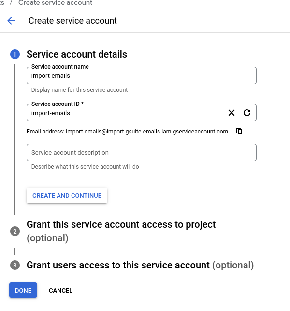This screenshot has height=311, width=290.
Task: Select the generated email address text
Action: click(146, 131)
